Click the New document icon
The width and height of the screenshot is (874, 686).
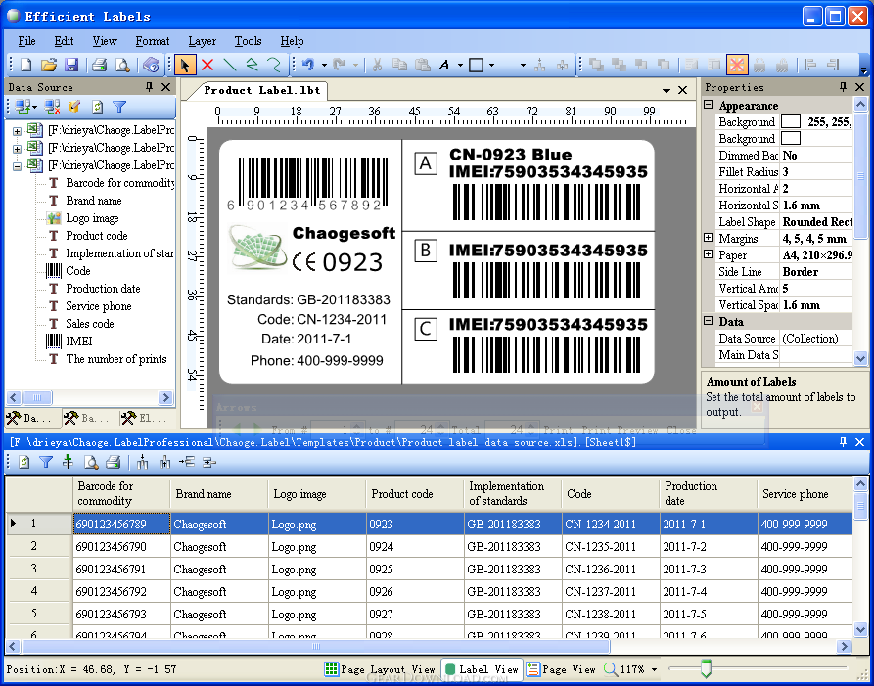click(x=25, y=66)
